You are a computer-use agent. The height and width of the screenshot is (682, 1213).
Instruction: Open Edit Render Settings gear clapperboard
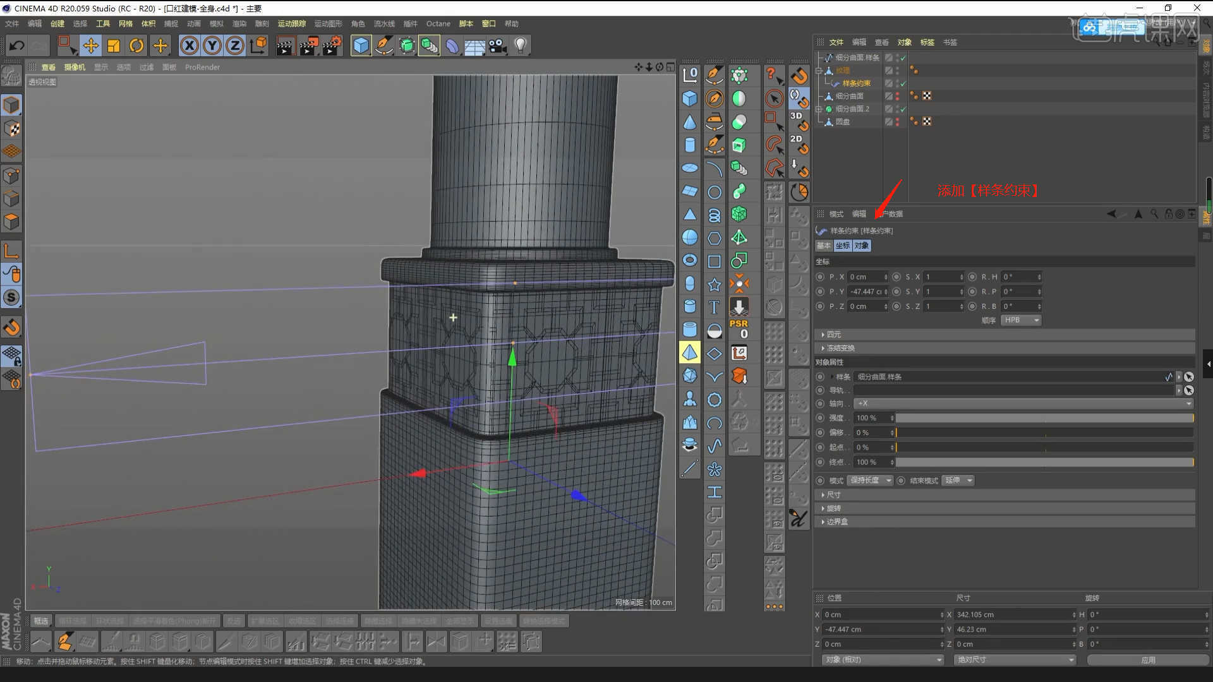click(x=332, y=45)
